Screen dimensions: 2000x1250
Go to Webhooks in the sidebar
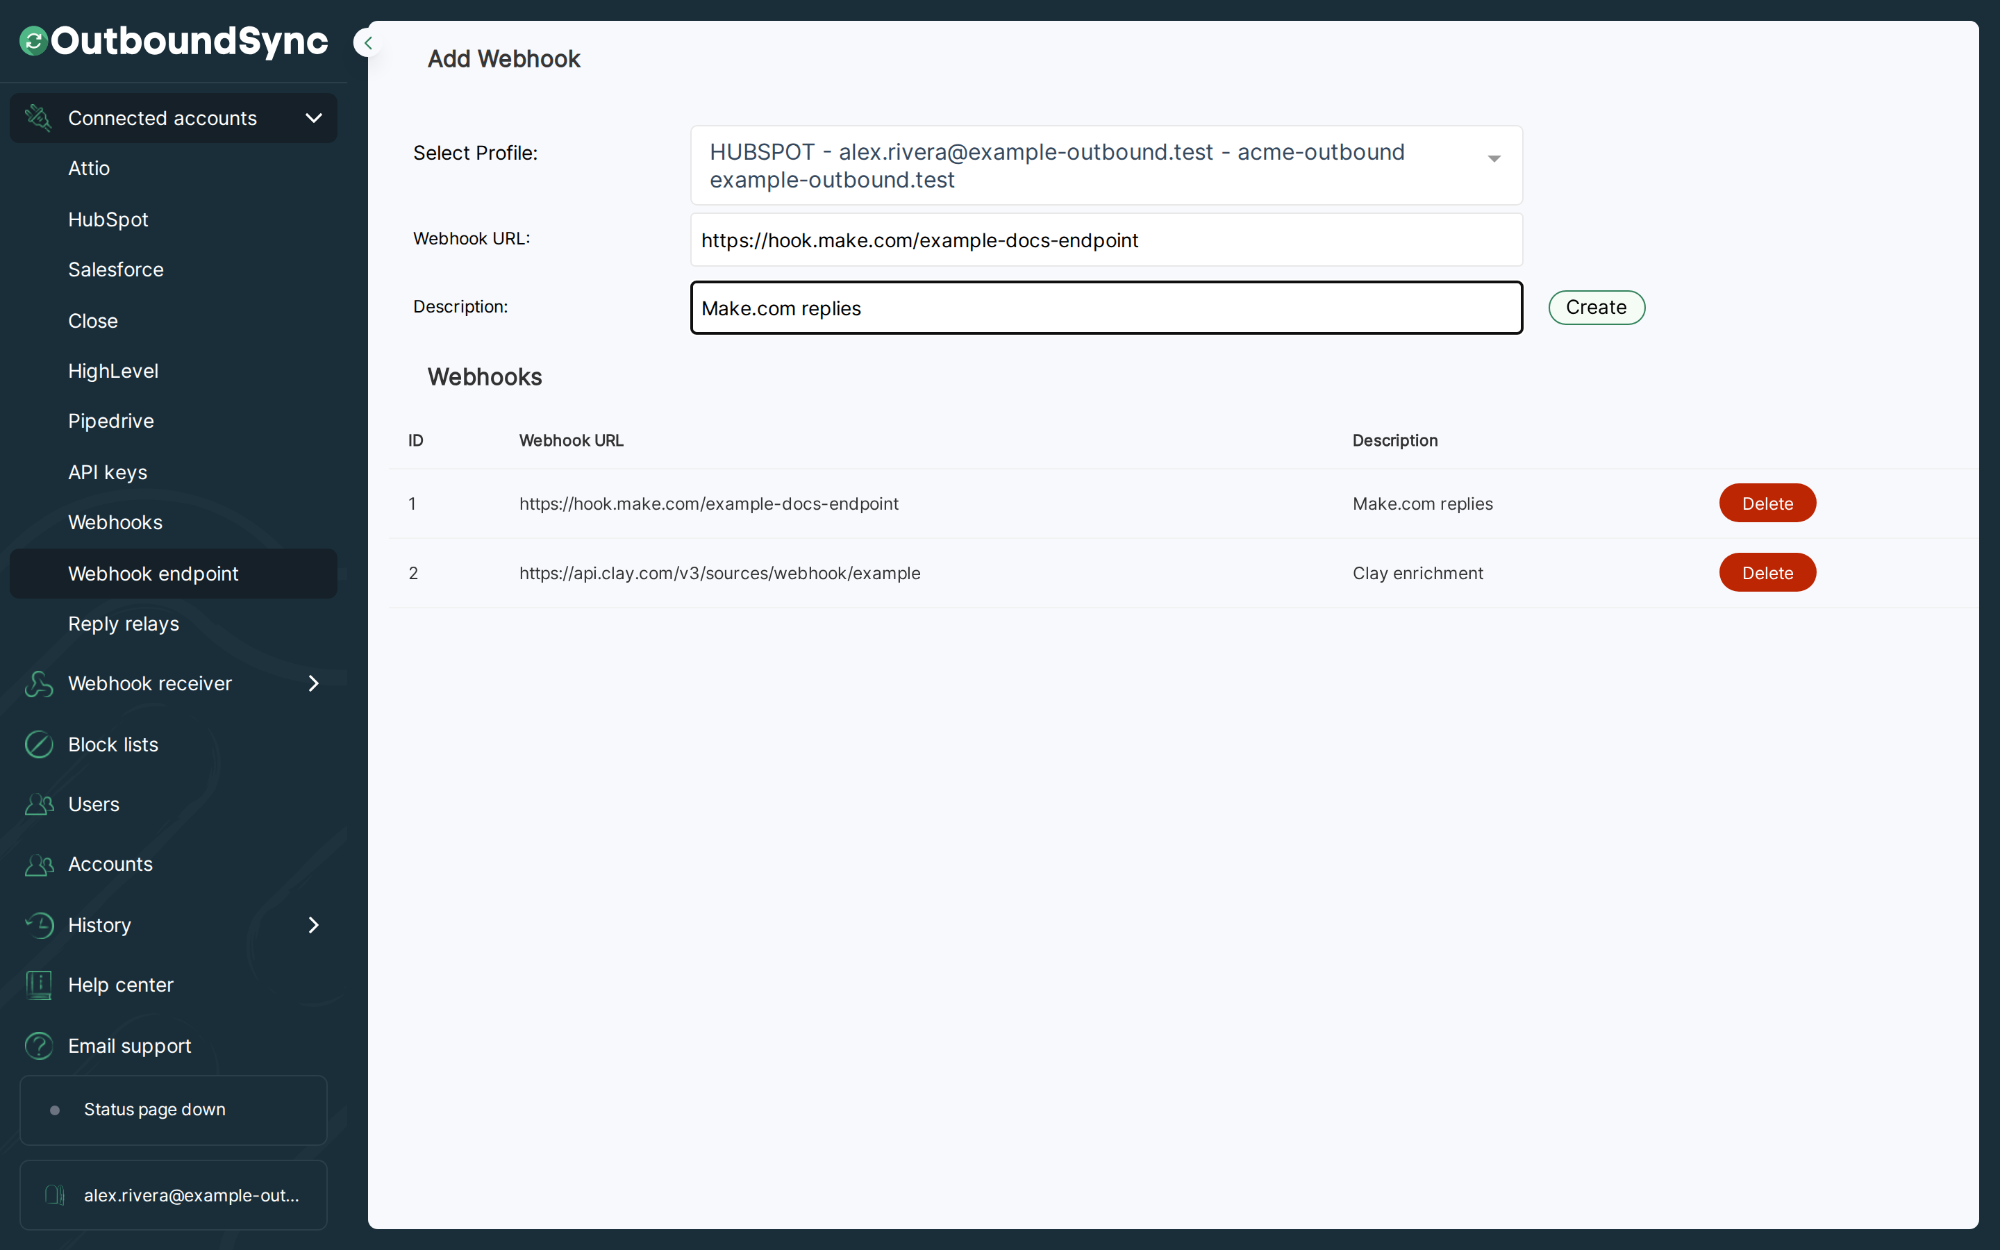pos(115,522)
